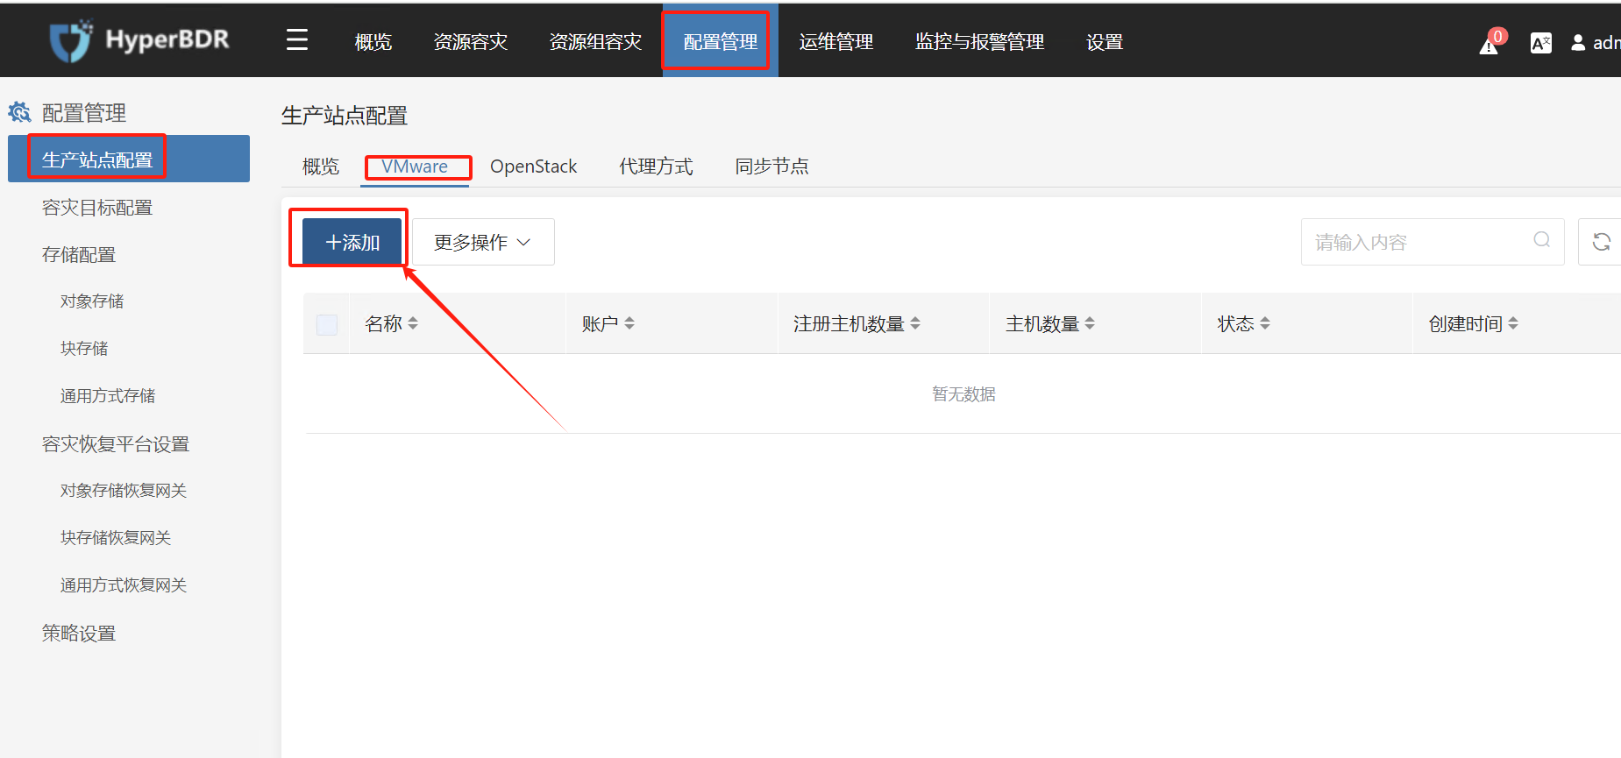Screen dimensions: 1621x758
Task: Select 通用方式存储 in sidebar
Action: (x=108, y=396)
